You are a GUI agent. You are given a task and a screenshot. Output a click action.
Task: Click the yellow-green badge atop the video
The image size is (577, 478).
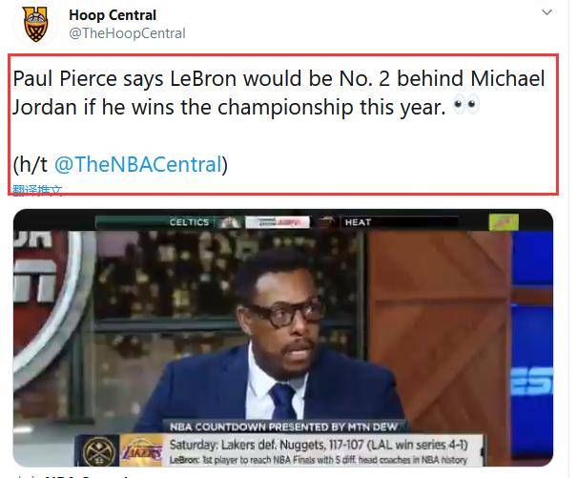coord(504,222)
